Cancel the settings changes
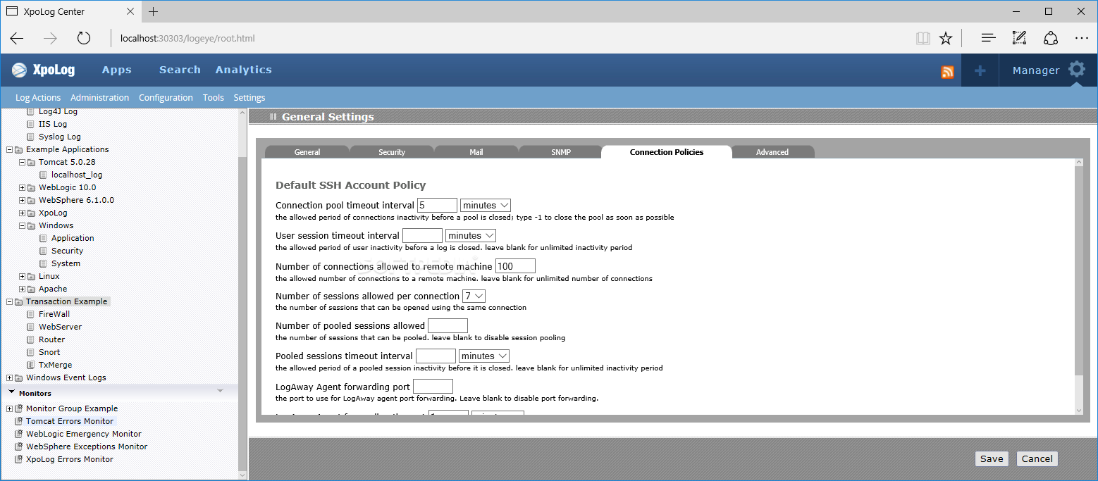1098x481 pixels. click(x=1037, y=458)
